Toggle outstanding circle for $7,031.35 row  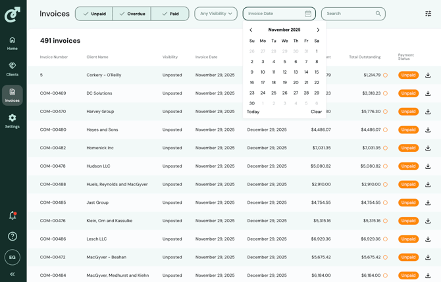(x=385, y=148)
